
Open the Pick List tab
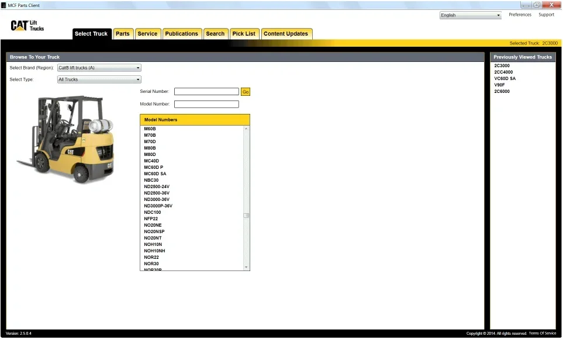[244, 34]
